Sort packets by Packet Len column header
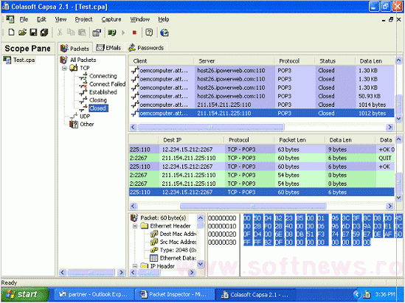405x303 pixels. pos(300,140)
